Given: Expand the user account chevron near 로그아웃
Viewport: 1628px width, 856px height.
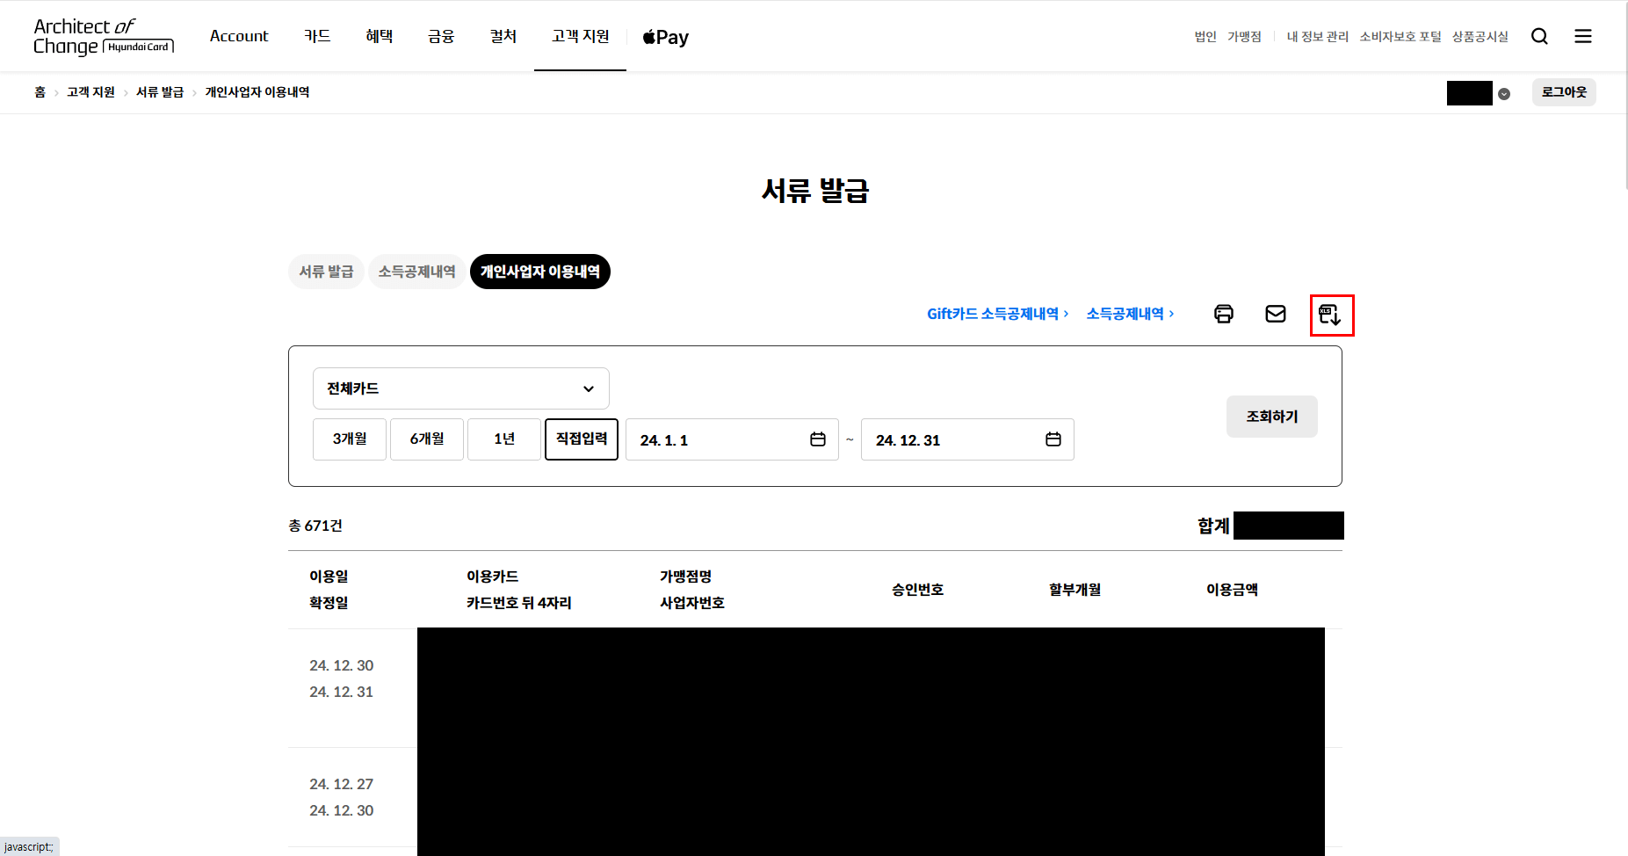Looking at the screenshot, I should click(x=1503, y=92).
